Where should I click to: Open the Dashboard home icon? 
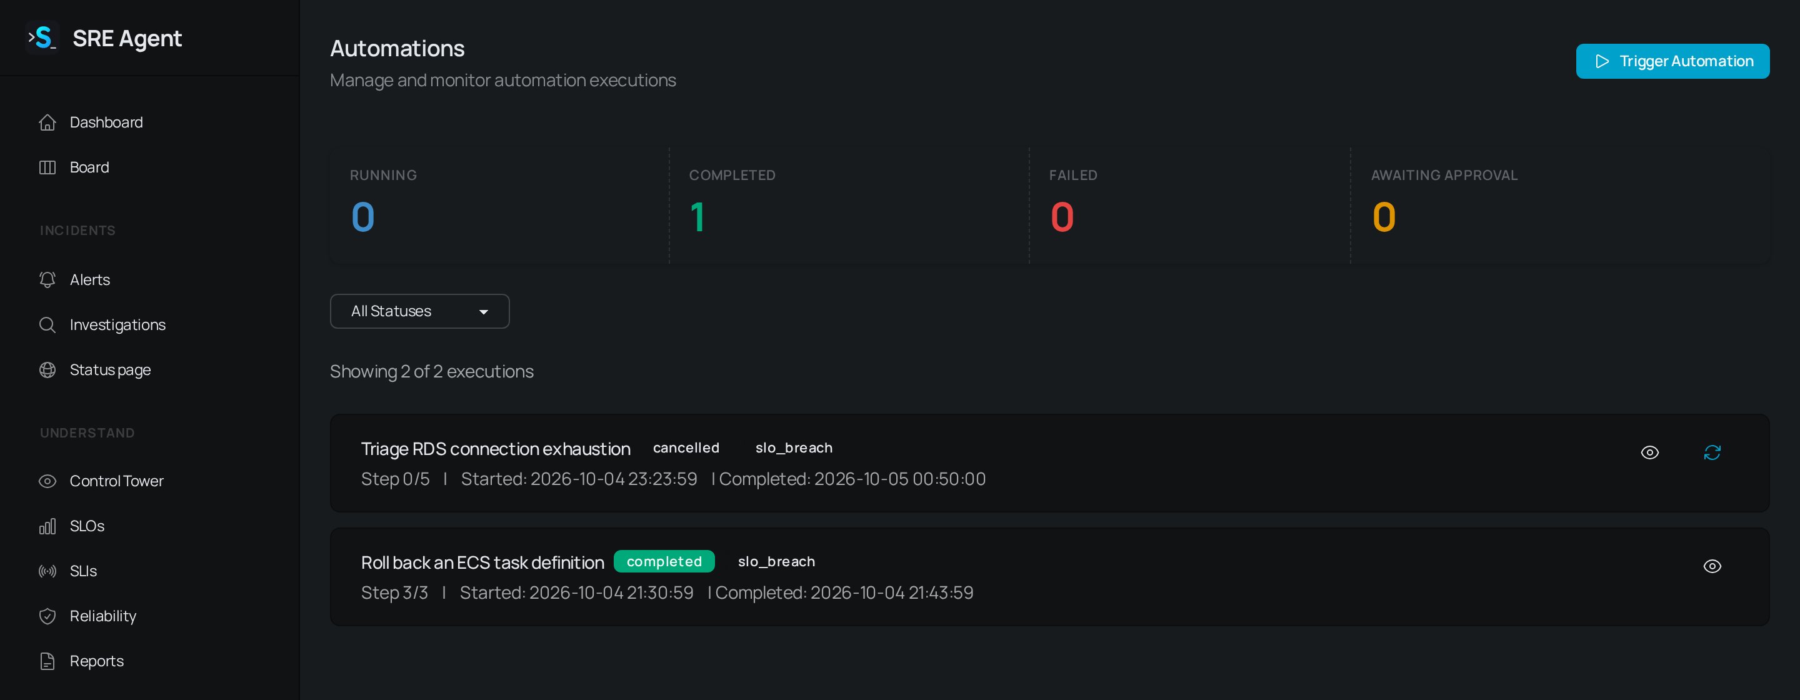point(47,122)
